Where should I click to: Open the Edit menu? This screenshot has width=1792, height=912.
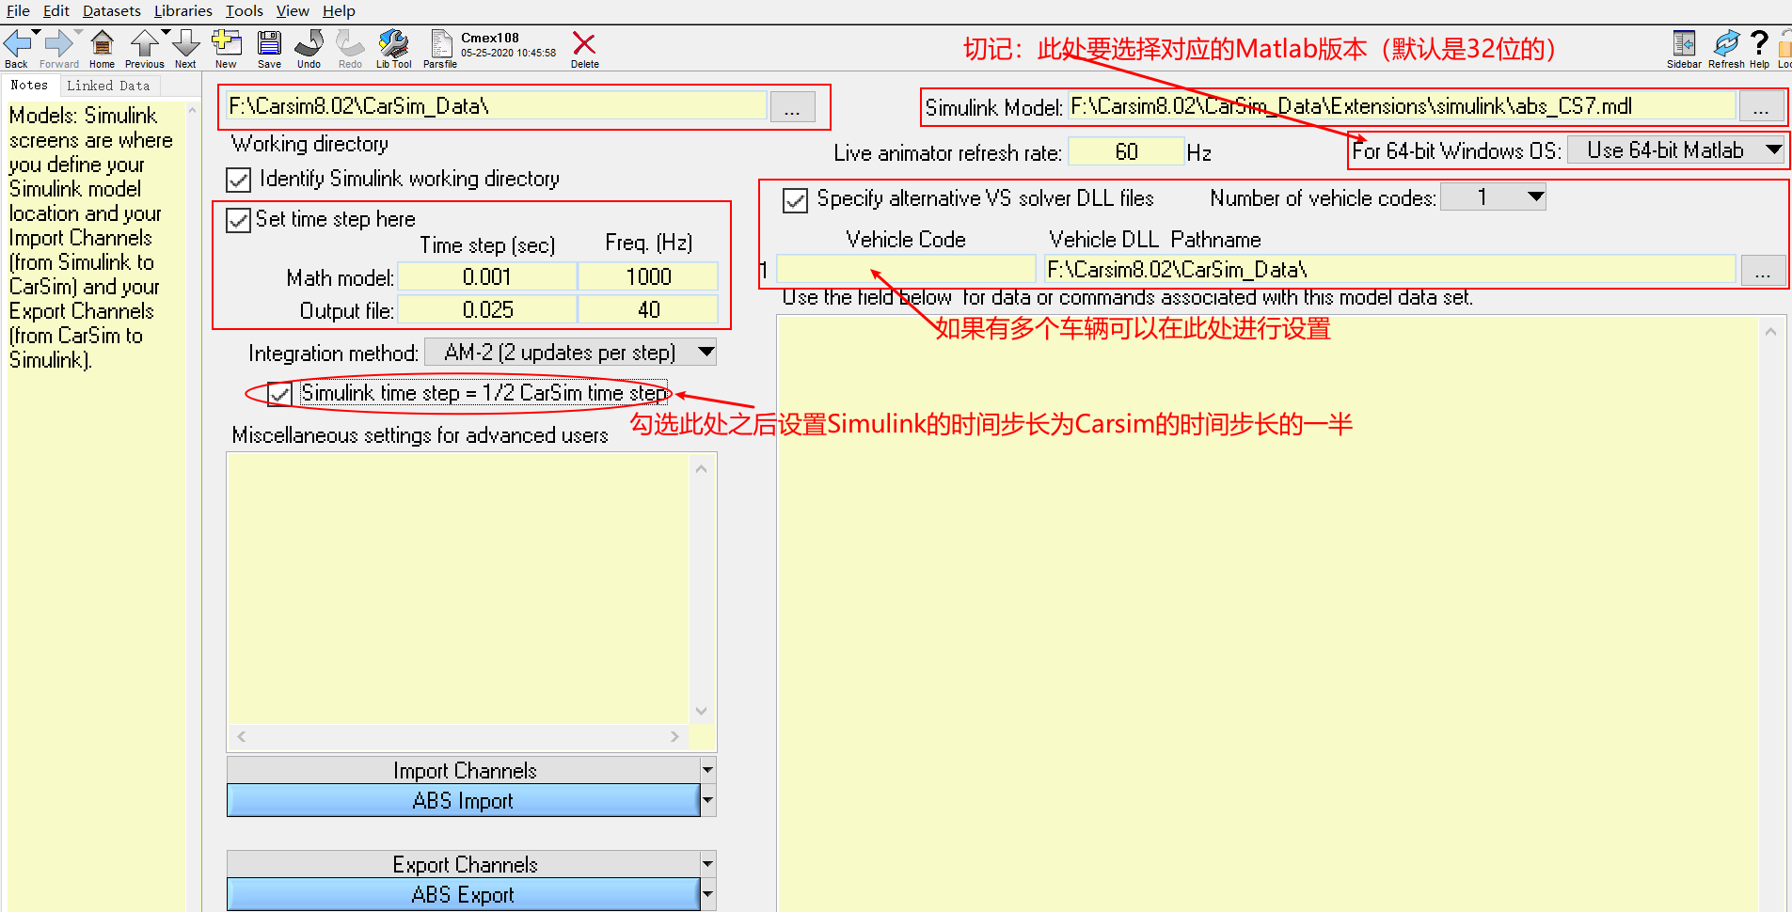pos(56,11)
